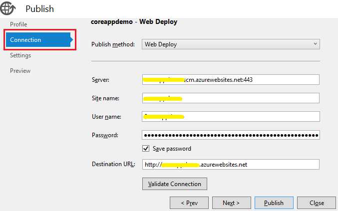The height and width of the screenshot is (211, 338).
Task: Click the Site name label
Action: click(x=105, y=98)
